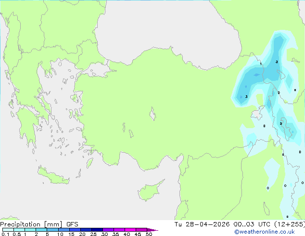This screenshot has height=236, width=305.
Task: Select the 20–25 mm legend color
Action: (x=86, y=230)
